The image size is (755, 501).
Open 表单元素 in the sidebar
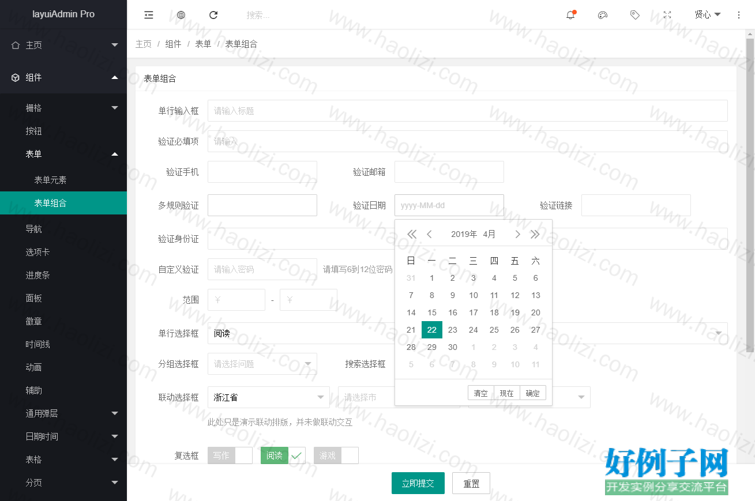[63, 180]
